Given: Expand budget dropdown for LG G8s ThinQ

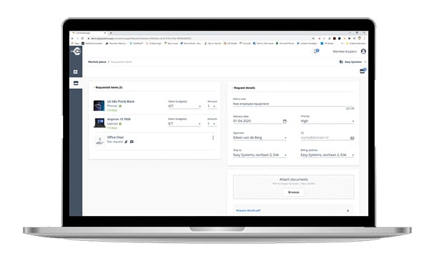Looking at the screenshot, I should coord(184,106).
